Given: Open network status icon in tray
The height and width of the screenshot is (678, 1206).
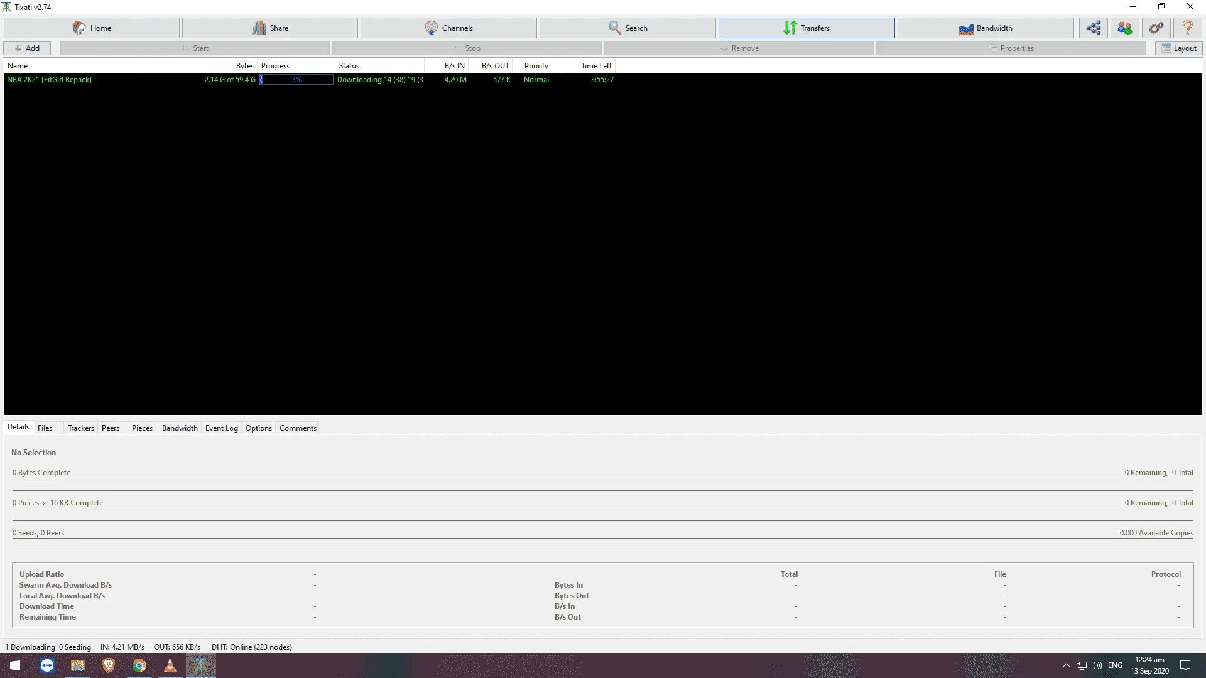Looking at the screenshot, I should pos(1082,665).
